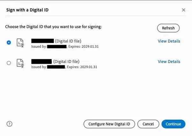Click the "Sign with a Digital ID" title
The height and width of the screenshot is (136, 192).
[27, 10]
